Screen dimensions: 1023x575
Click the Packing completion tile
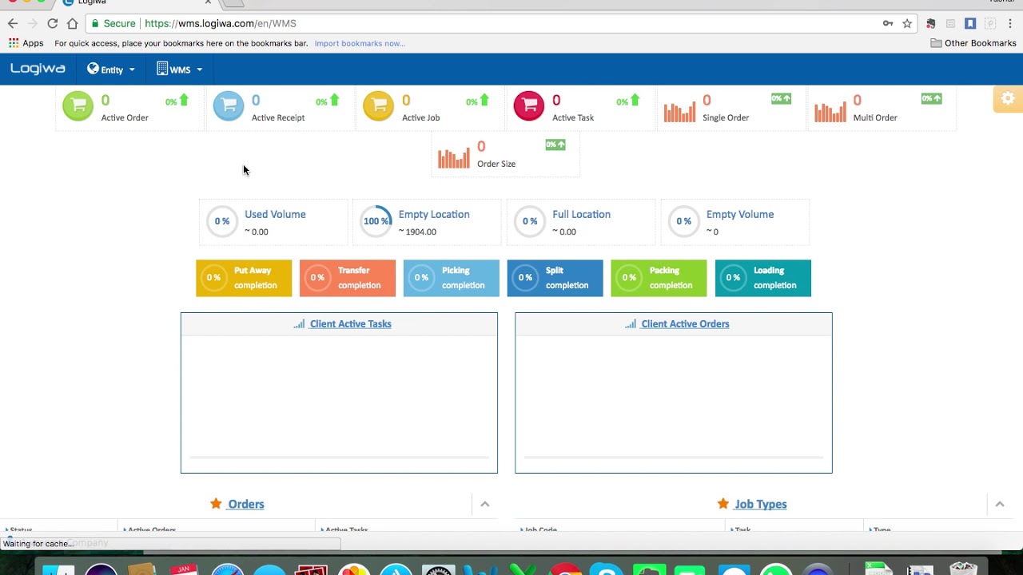[x=659, y=278]
